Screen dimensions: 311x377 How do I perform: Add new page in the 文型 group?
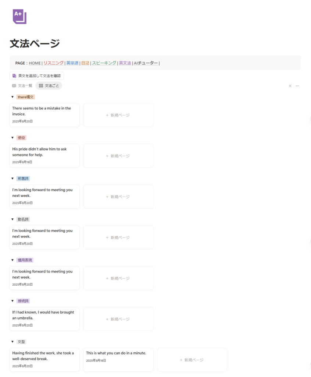tap(192, 360)
